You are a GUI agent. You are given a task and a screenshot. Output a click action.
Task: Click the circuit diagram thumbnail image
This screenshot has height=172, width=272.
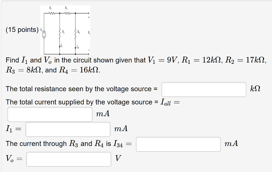[x=65, y=30]
